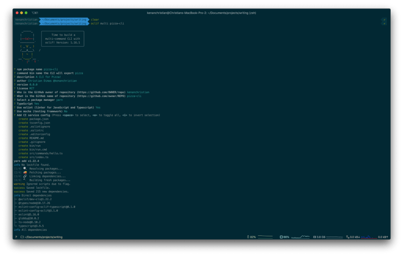This screenshot has height=256, width=403.
Task: Click the folder icon in the status bar
Action: click(x=22, y=237)
